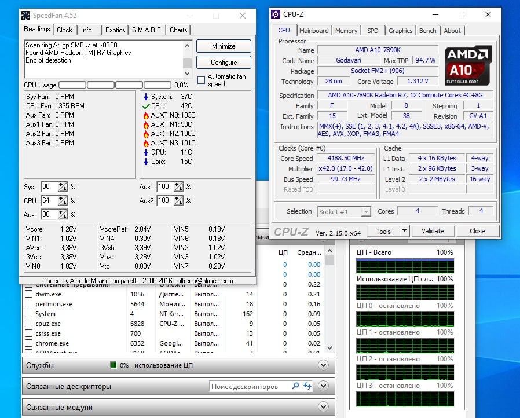
Task: Click the flame icon beside AUXTIN2
Action: pos(146,134)
